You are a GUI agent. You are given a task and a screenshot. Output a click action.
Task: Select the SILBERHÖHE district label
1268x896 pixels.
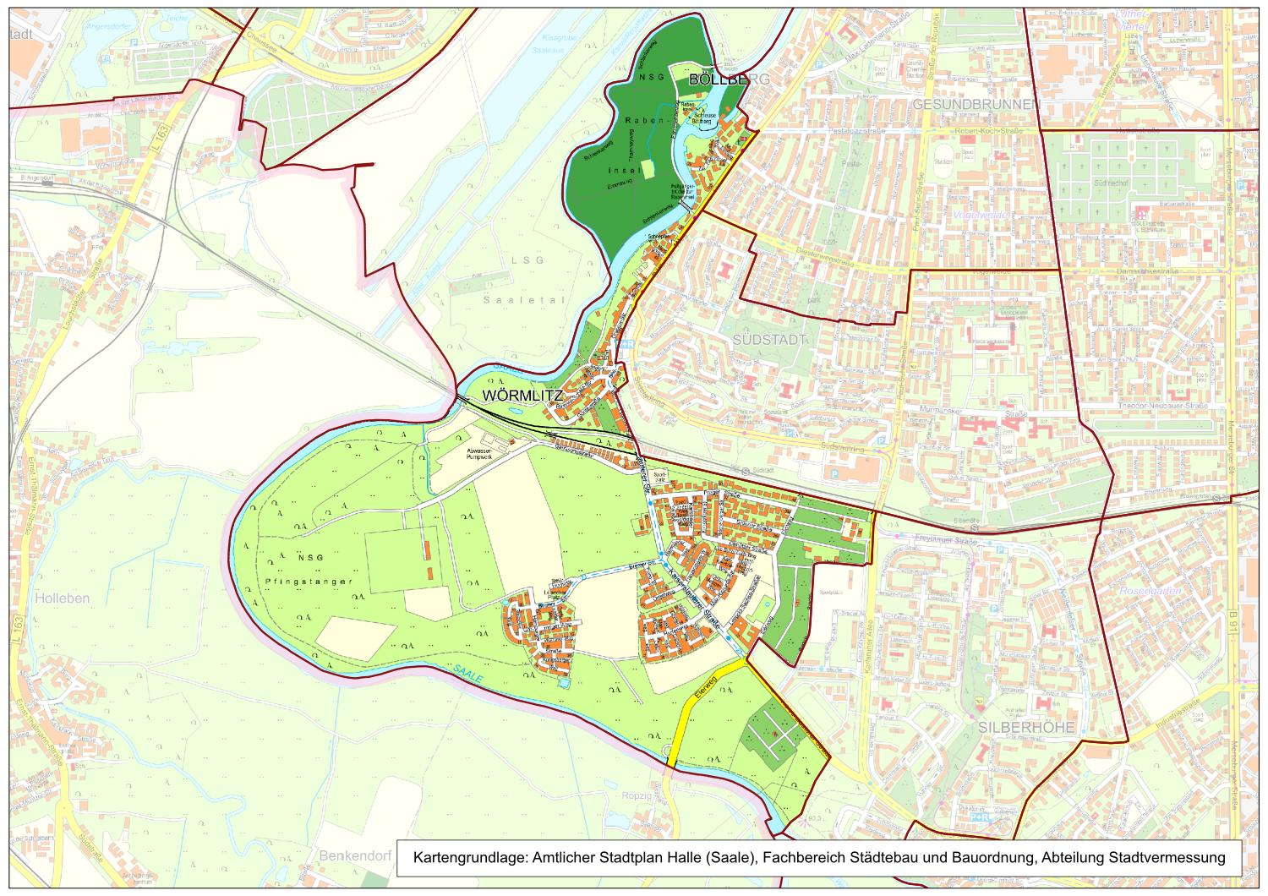tap(1026, 727)
